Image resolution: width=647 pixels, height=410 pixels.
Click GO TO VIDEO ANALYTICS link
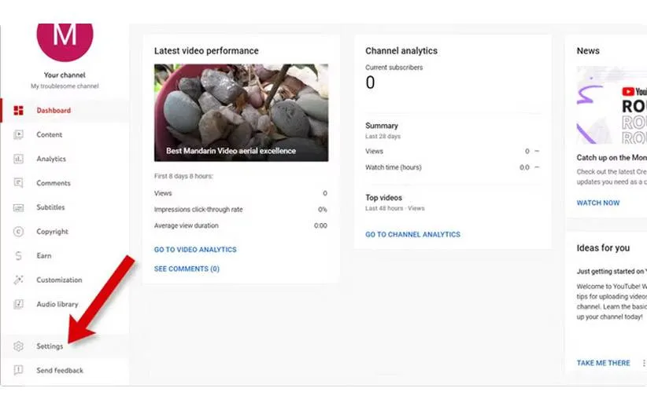(195, 250)
